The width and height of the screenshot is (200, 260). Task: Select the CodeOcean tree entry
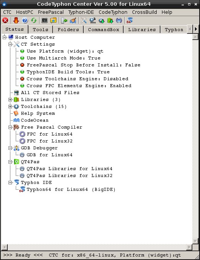(x=35, y=120)
